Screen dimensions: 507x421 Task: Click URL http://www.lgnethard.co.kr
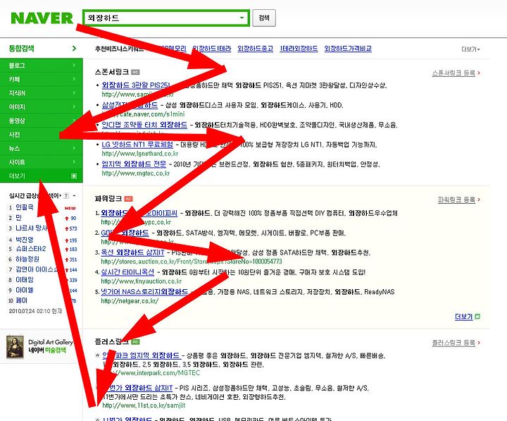point(140,154)
